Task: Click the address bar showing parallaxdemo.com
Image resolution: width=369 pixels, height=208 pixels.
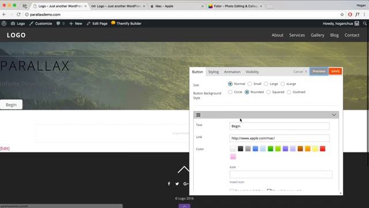Action: pyautogui.click(x=181, y=14)
